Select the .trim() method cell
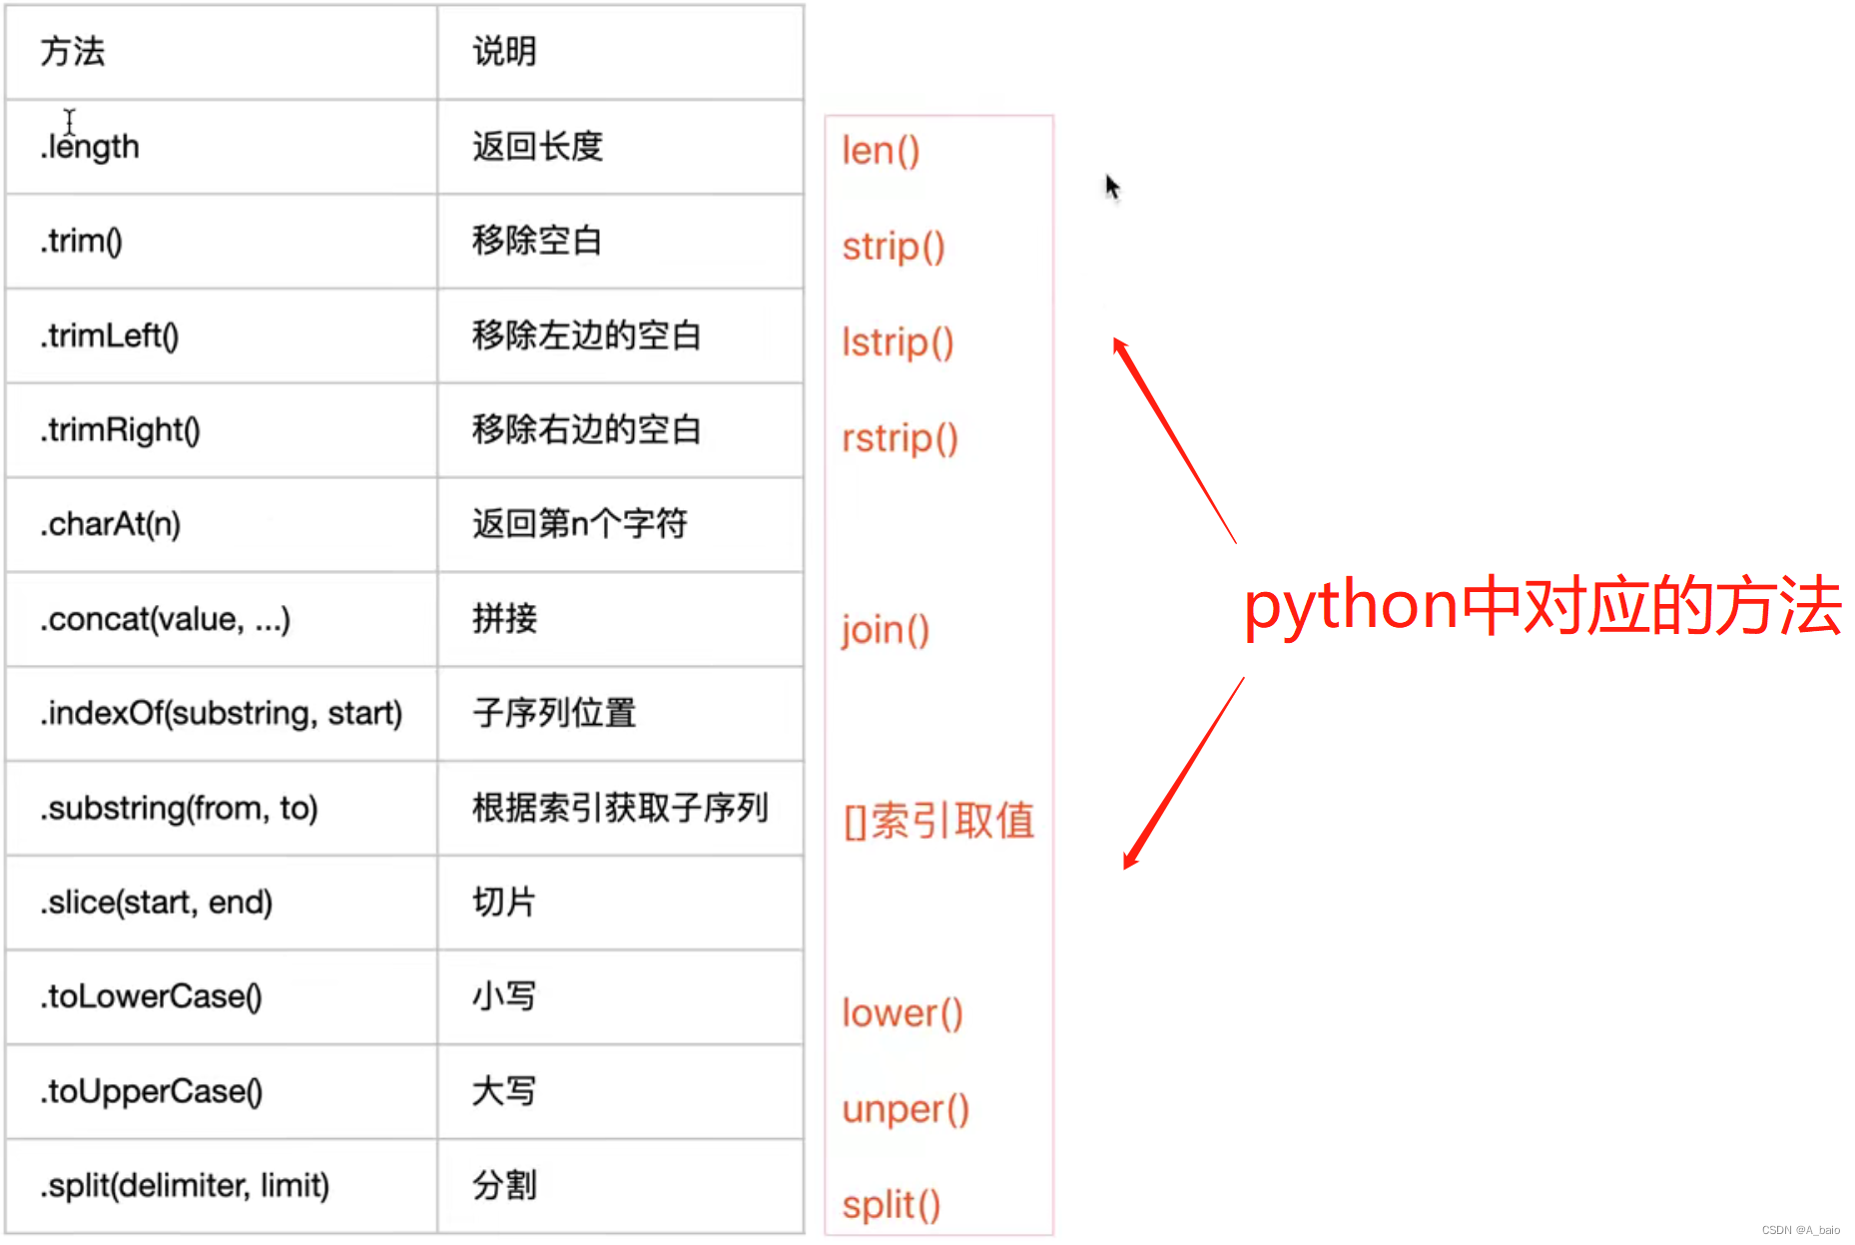The image size is (1855, 1245). pyautogui.click(x=221, y=242)
